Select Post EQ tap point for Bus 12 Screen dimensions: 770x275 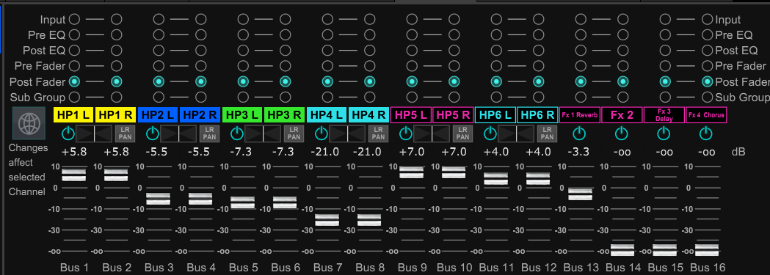pyautogui.click(x=539, y=50)
